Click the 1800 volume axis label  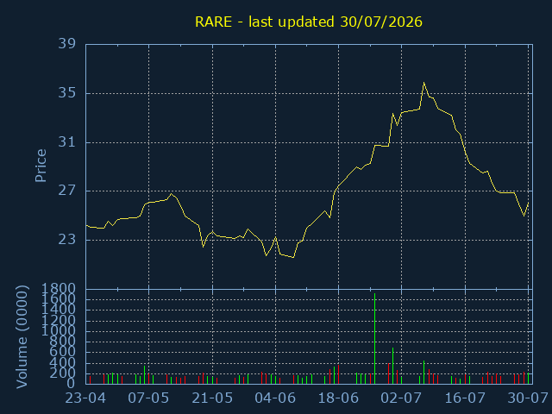pyautogui.click(x=58, y=289)
